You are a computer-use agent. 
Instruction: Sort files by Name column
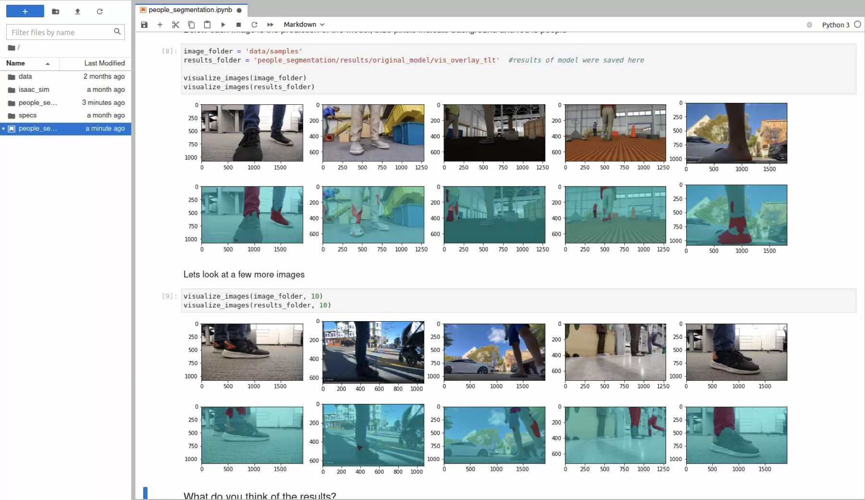30,63
